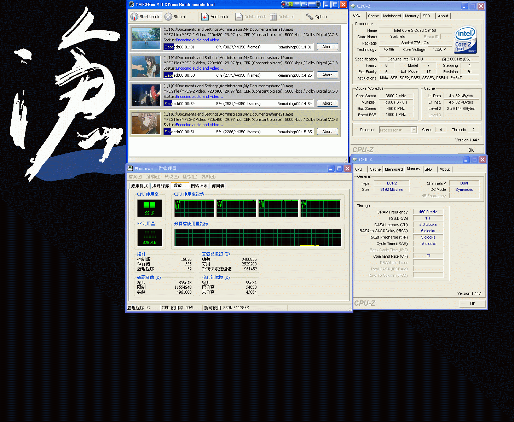Click the 1.328 V core voltage value
The image size is (514, 422).
[439, 49]
